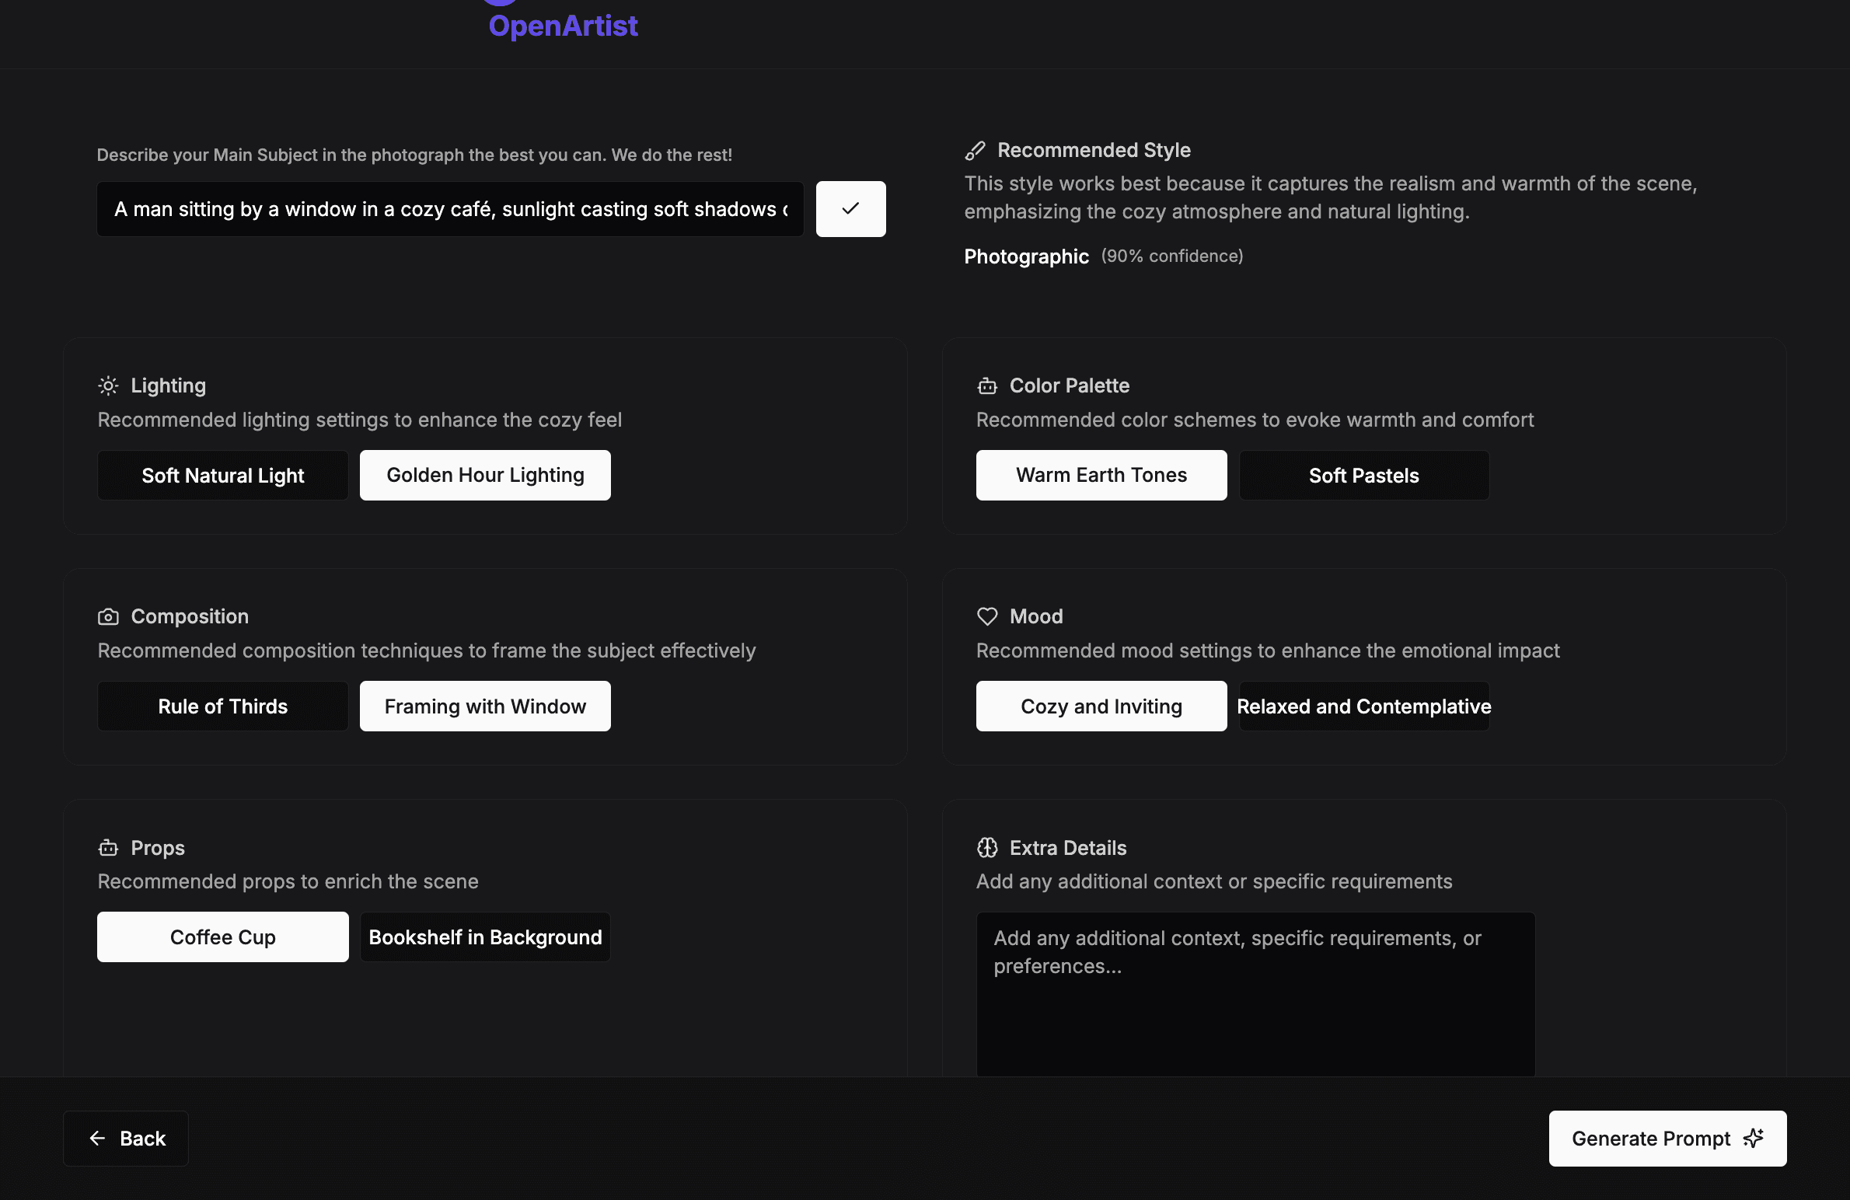Screen dimensions: 1850x1200
Task: Toggle the Soft Natural Light option
Action: [x=223, y=475]
